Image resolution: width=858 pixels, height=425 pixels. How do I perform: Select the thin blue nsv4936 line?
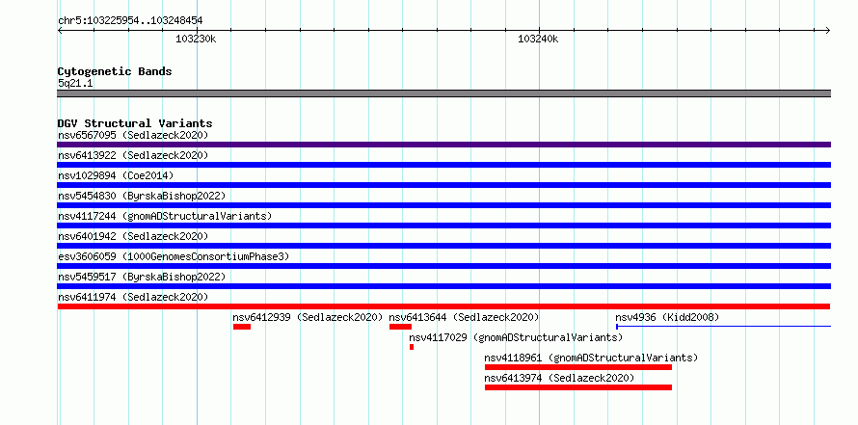click(723, 327)
